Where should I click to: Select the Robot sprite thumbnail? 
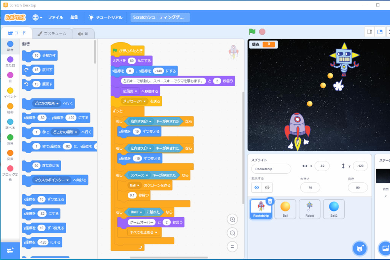[x=309, y=209]
